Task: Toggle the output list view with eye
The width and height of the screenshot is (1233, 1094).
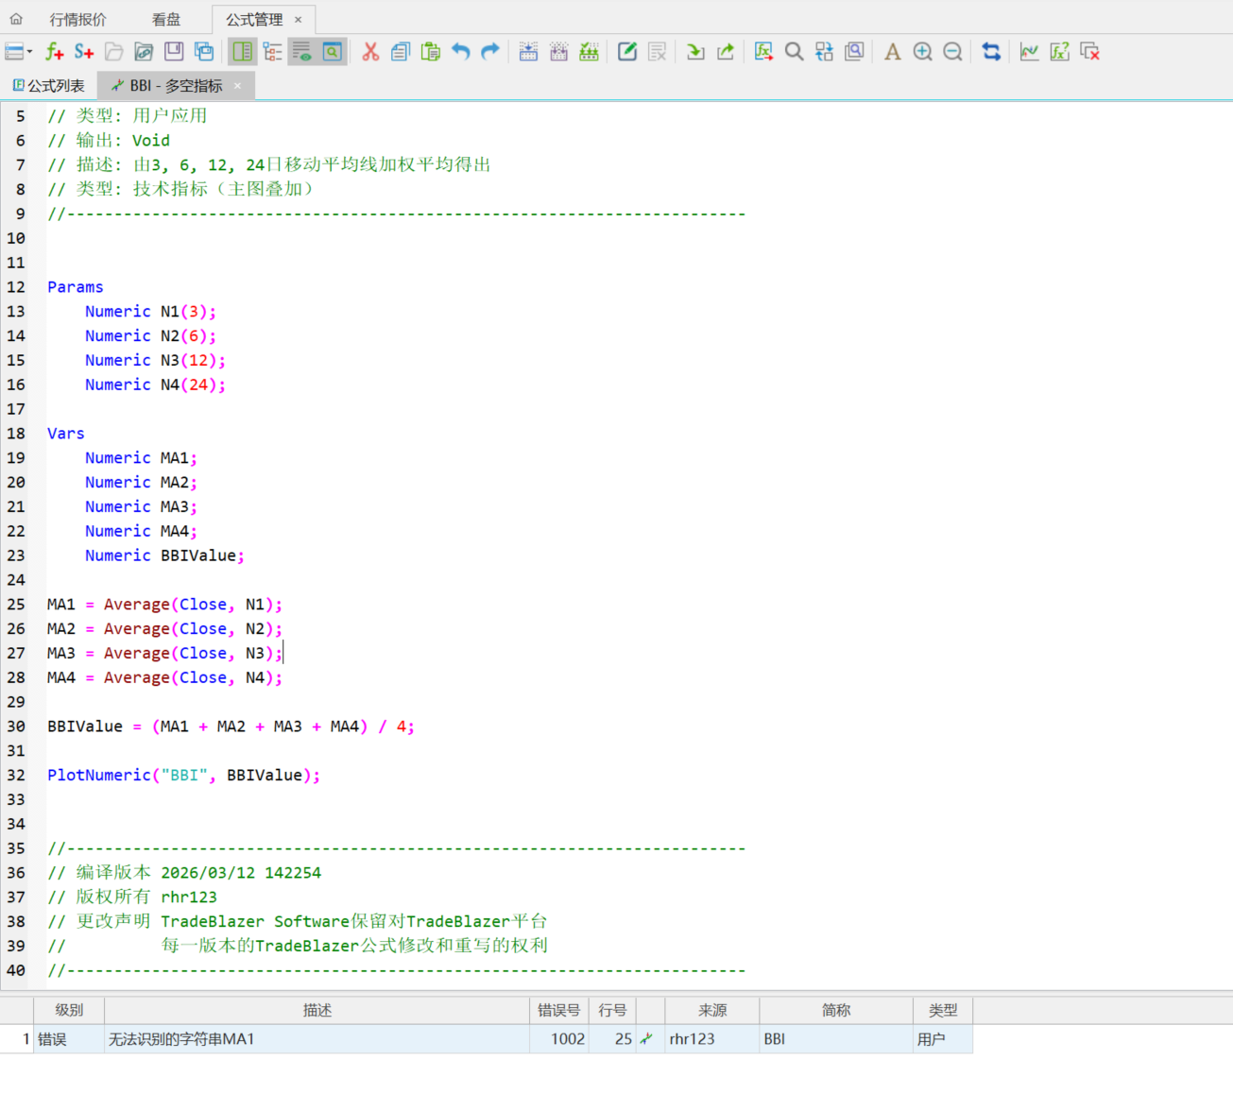Action: [x=302, y=52]
